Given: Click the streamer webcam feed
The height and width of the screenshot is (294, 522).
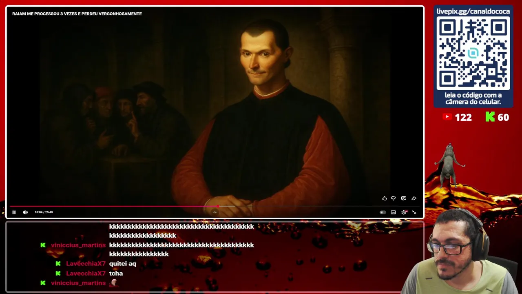Looking at the screenshot, I should 461,251.
